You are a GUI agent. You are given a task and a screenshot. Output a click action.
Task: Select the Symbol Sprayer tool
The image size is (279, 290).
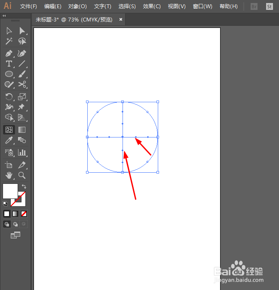pyautogui.click(x=9, y=153)
